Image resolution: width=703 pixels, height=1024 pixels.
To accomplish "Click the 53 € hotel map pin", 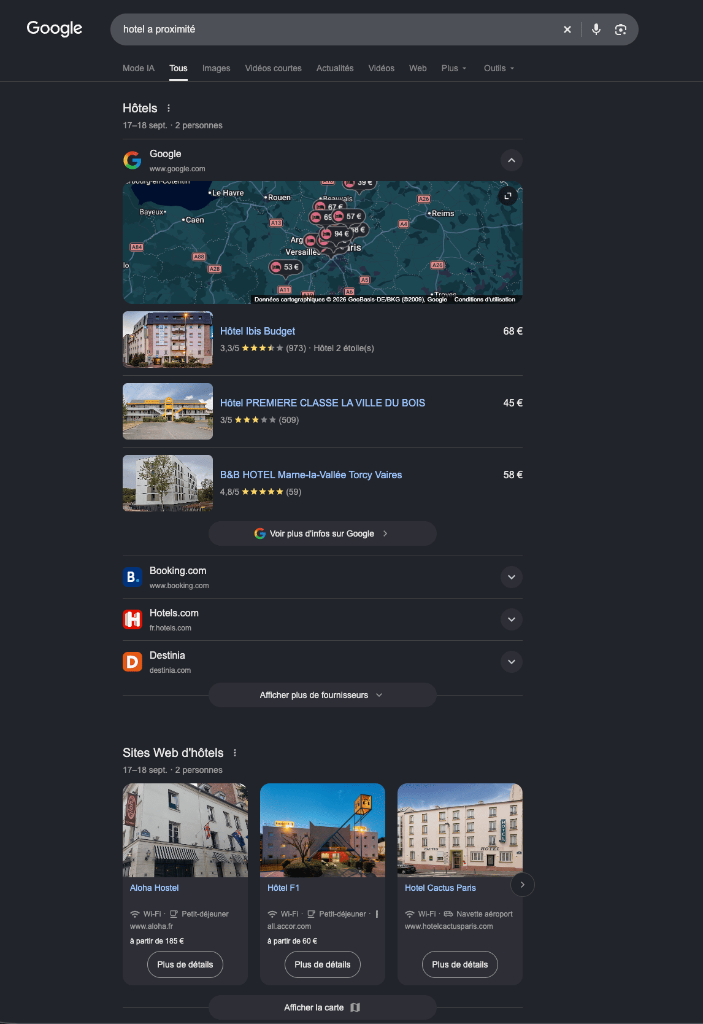I will click(x=285, y=267).
